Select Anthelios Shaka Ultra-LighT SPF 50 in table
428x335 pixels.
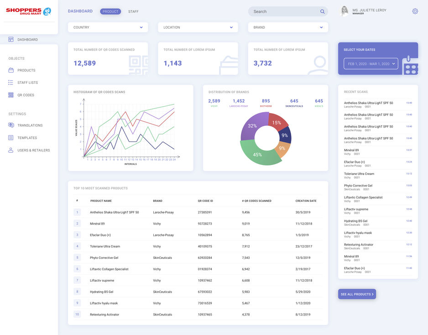point(115,212)
